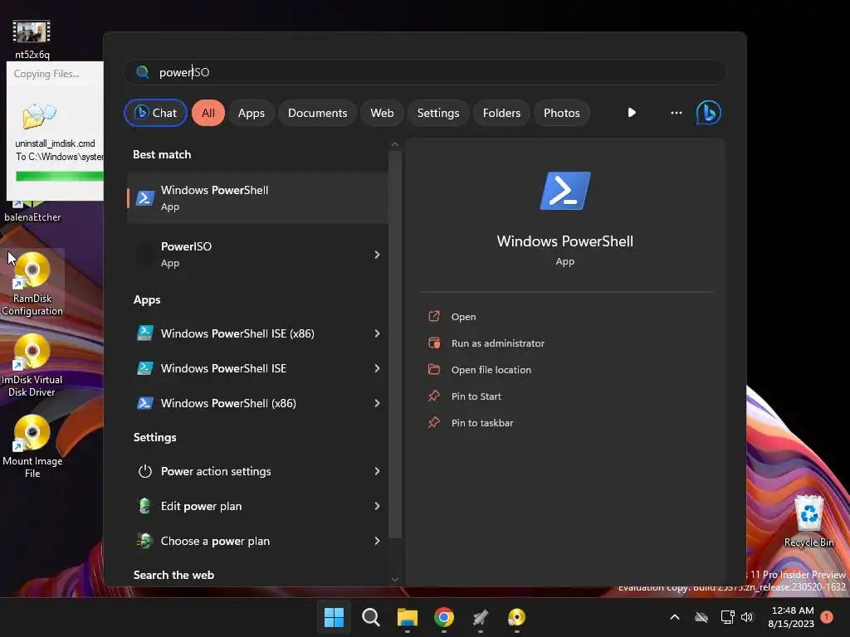This screenshot has width=850, height=637.
Task: Click the search magnifier in search box
Action: point(143,72)
